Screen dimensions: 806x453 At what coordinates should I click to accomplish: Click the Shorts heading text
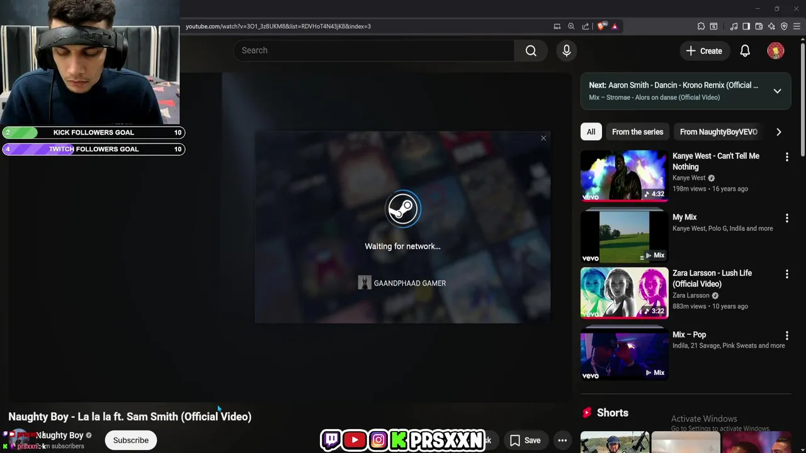(613, 413)
